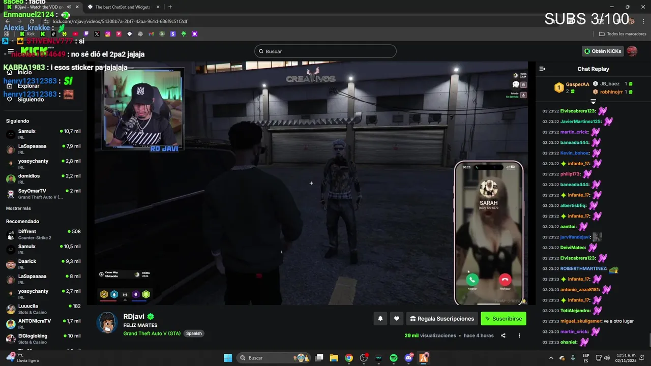This screenshot has height=366, width=651.
Task: Click the notification bell button
Action: [x=380, y=319]
